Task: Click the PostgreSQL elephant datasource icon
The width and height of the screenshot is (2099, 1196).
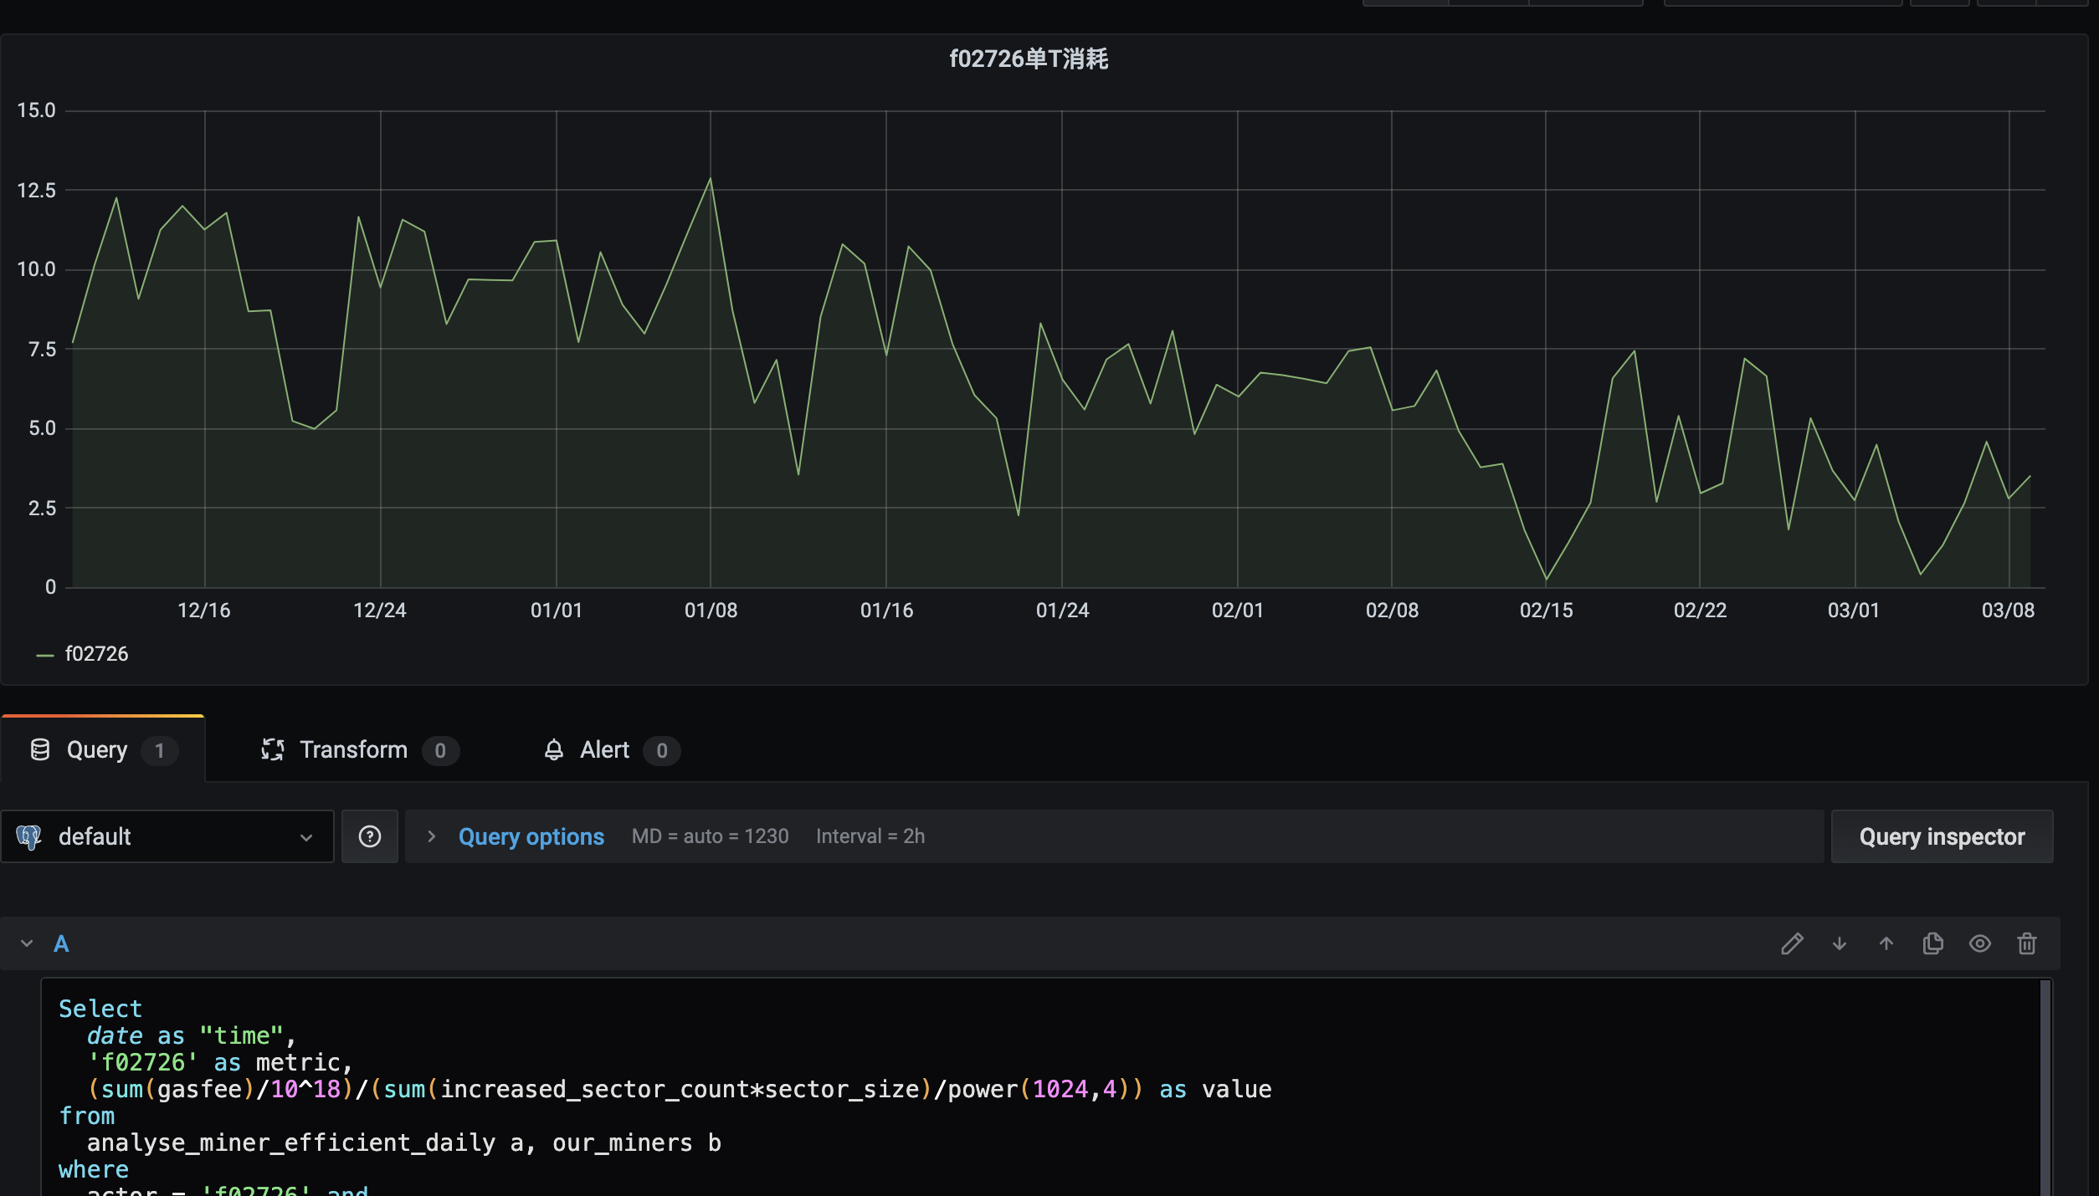Action: point(29,836)
